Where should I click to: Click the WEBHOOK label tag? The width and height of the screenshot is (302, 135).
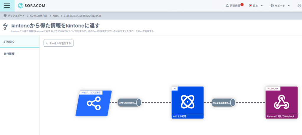273,88
